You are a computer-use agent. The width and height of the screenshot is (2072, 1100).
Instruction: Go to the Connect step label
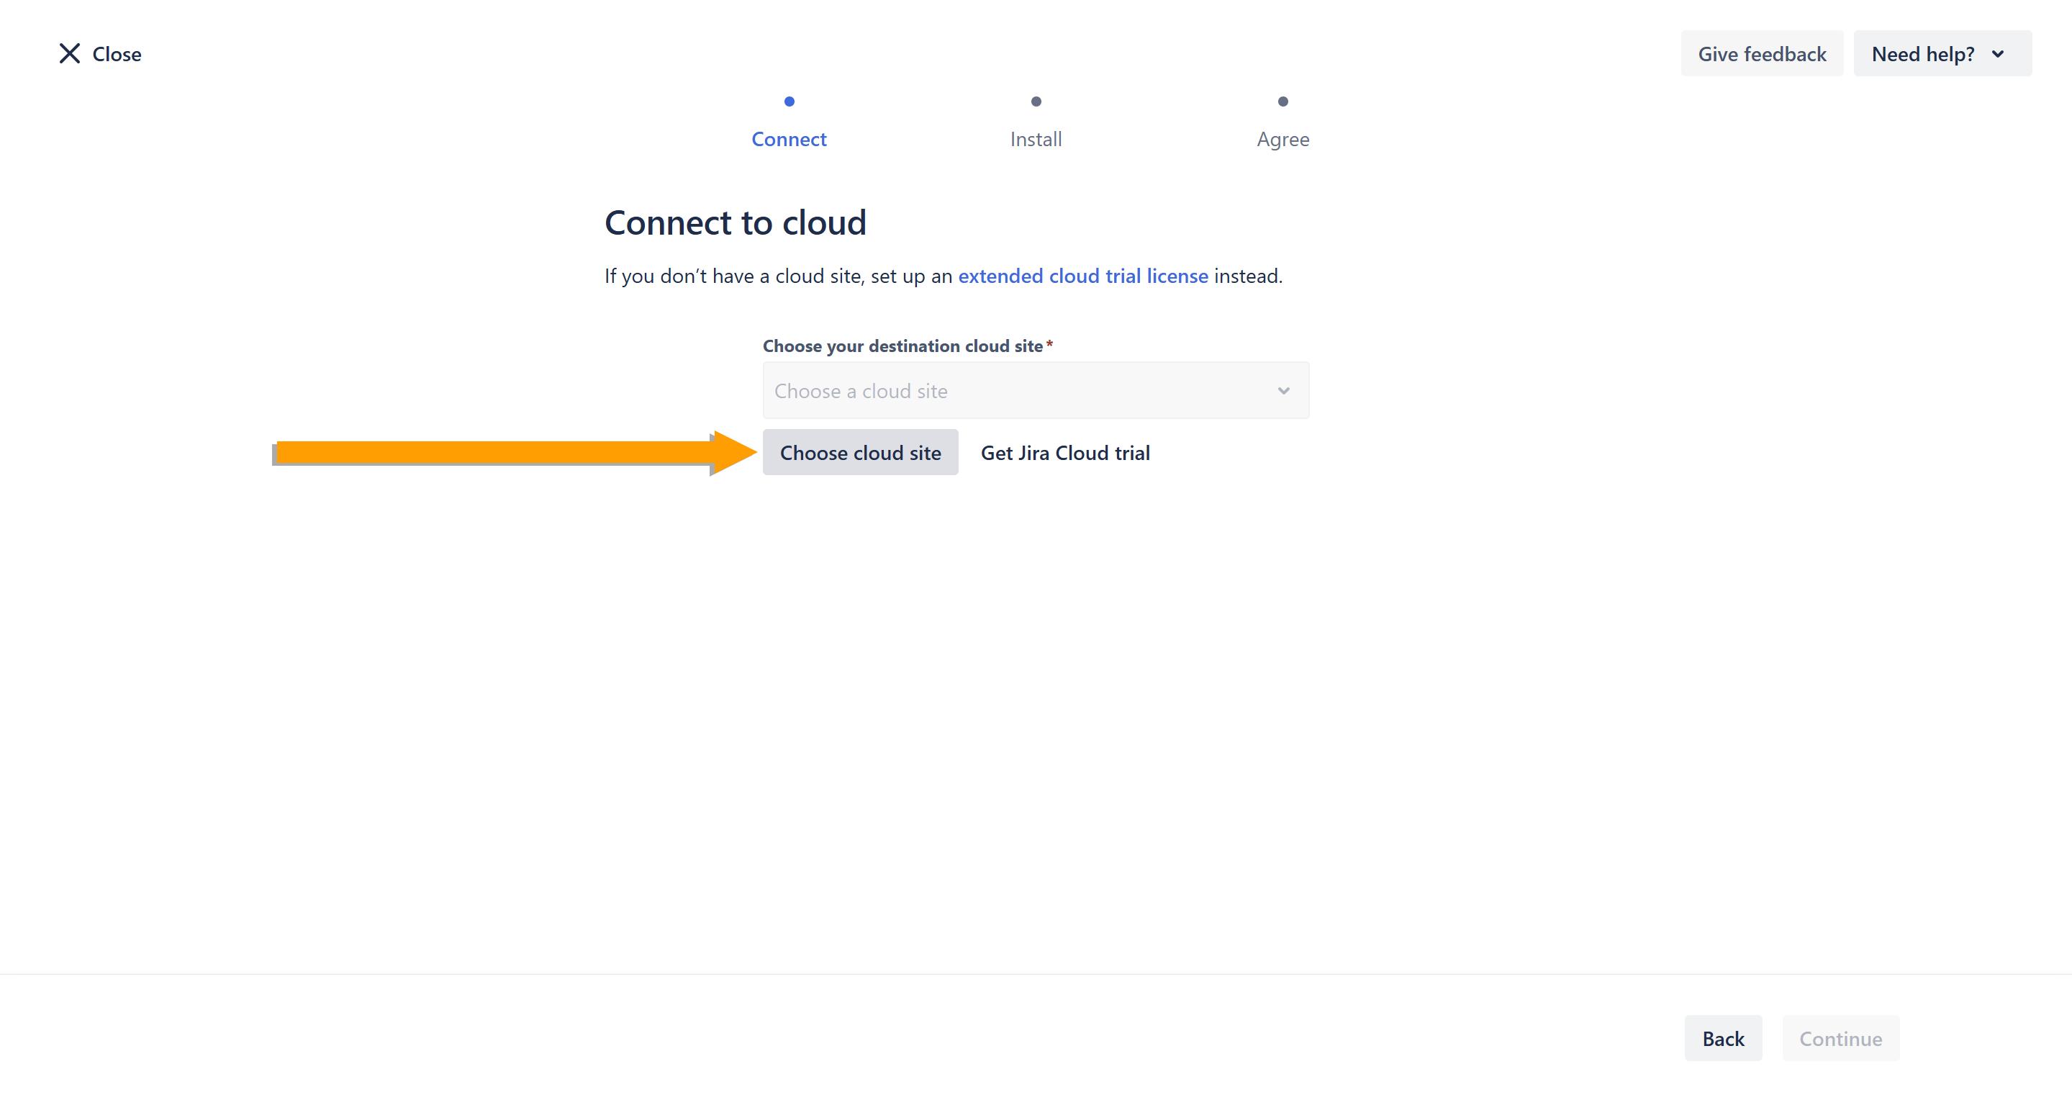[789, 139]
